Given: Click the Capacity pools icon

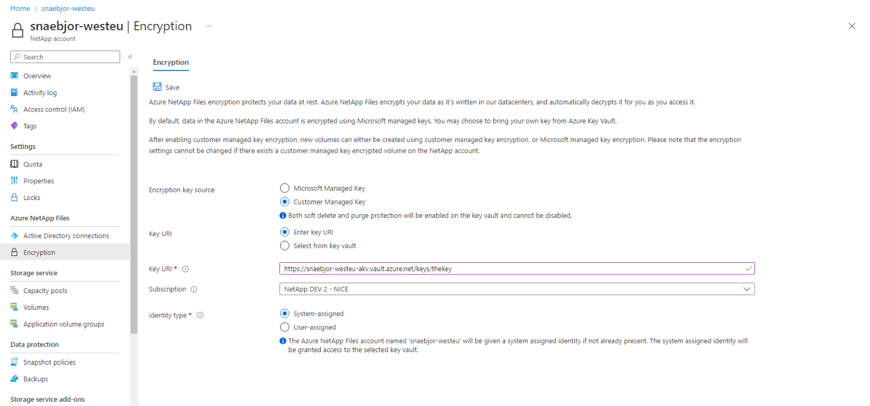Looking at the screenshot, I should point(15,290).
